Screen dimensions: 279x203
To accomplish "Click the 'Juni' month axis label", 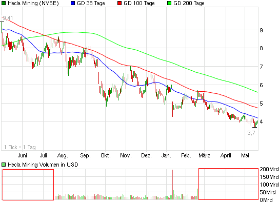I will pos(23,155).
